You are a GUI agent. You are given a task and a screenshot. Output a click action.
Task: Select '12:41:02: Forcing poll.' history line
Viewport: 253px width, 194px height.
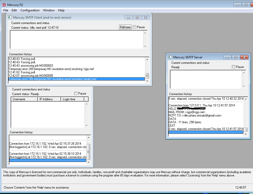76,72
